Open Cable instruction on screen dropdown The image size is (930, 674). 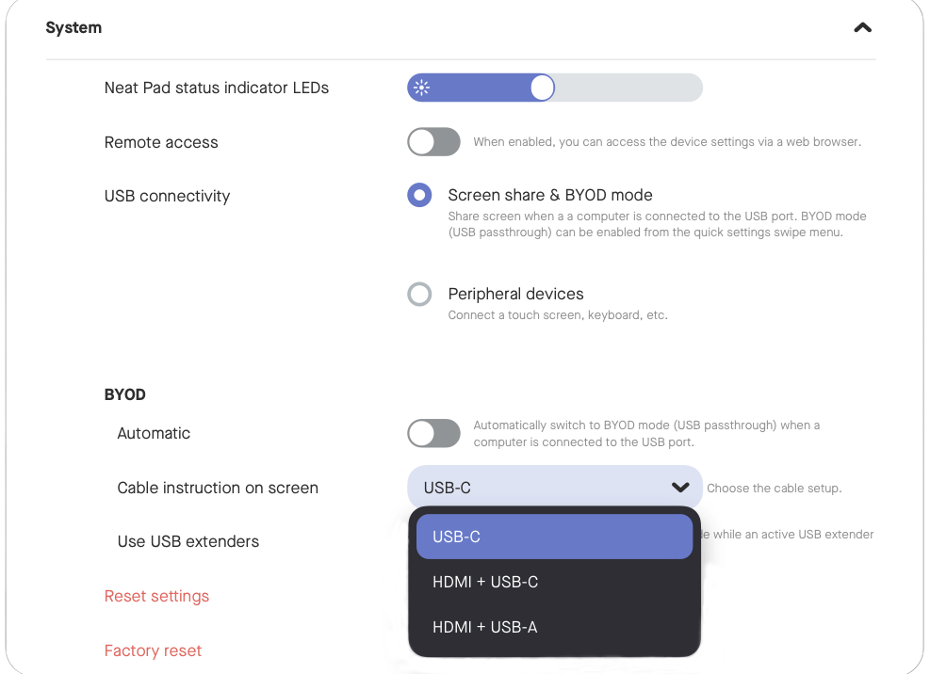(555, 488)
